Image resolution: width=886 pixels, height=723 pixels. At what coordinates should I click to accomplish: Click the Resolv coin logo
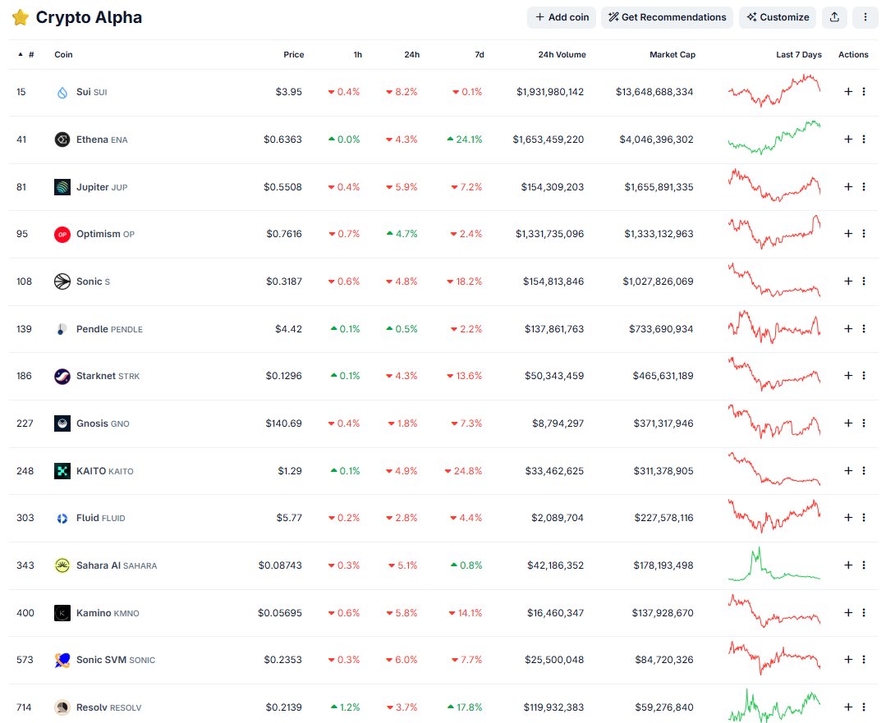click(x=62, y=707)
